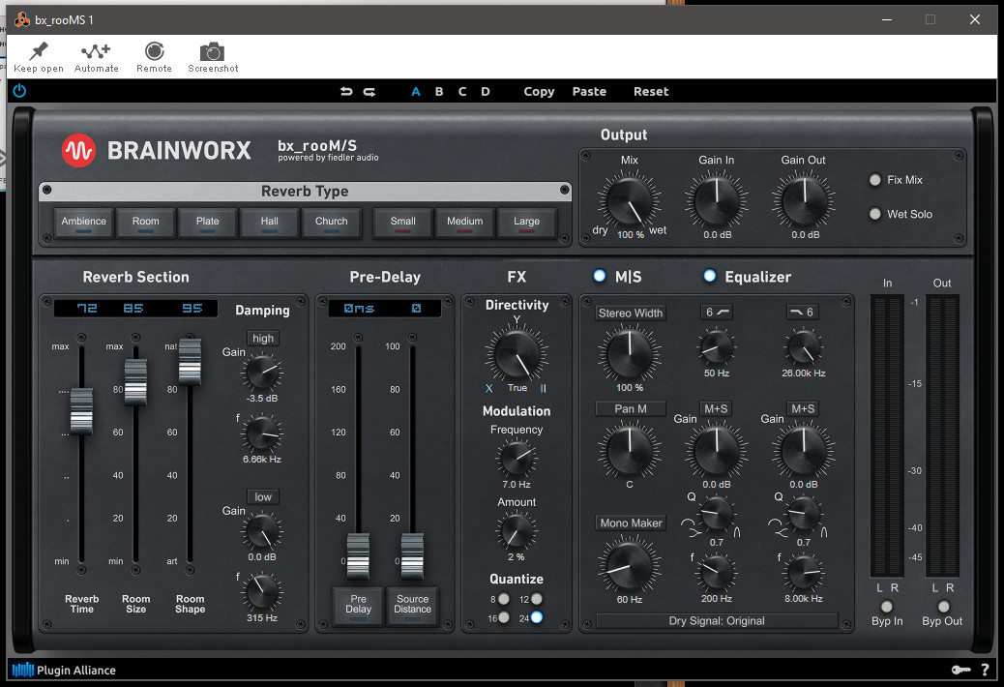The height and width of the screenshot is (687, 1004).
Task: Enable Fix Mix
Action: tap(874, 180)
